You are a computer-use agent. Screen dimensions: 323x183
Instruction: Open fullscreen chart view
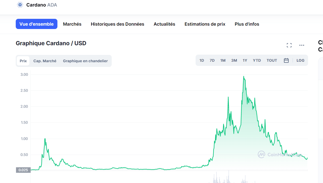pos(289,45)
